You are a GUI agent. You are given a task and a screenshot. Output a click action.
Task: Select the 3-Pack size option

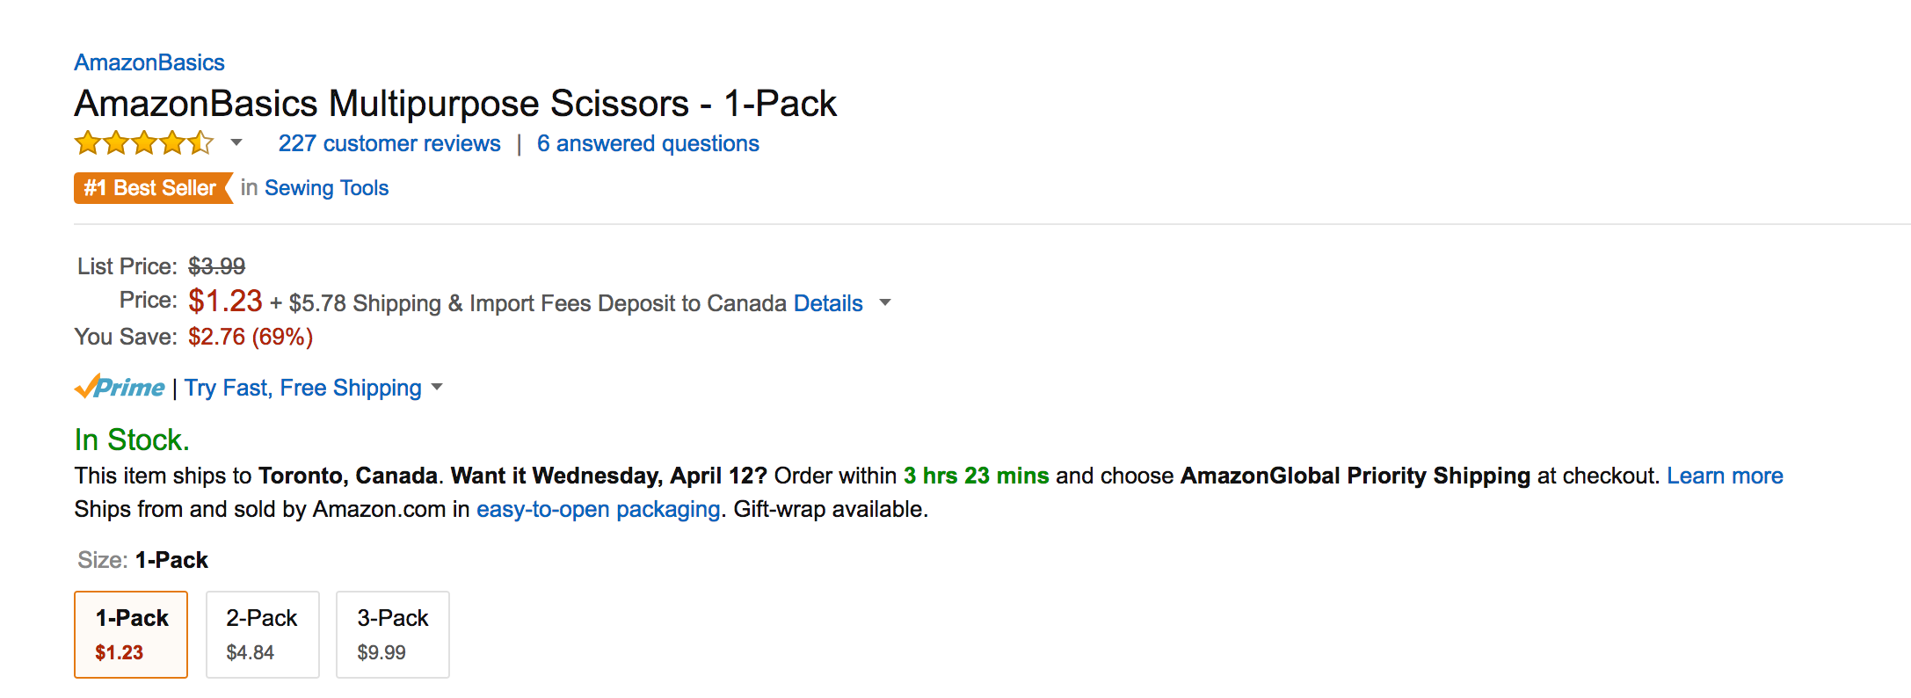click(392, 634)
